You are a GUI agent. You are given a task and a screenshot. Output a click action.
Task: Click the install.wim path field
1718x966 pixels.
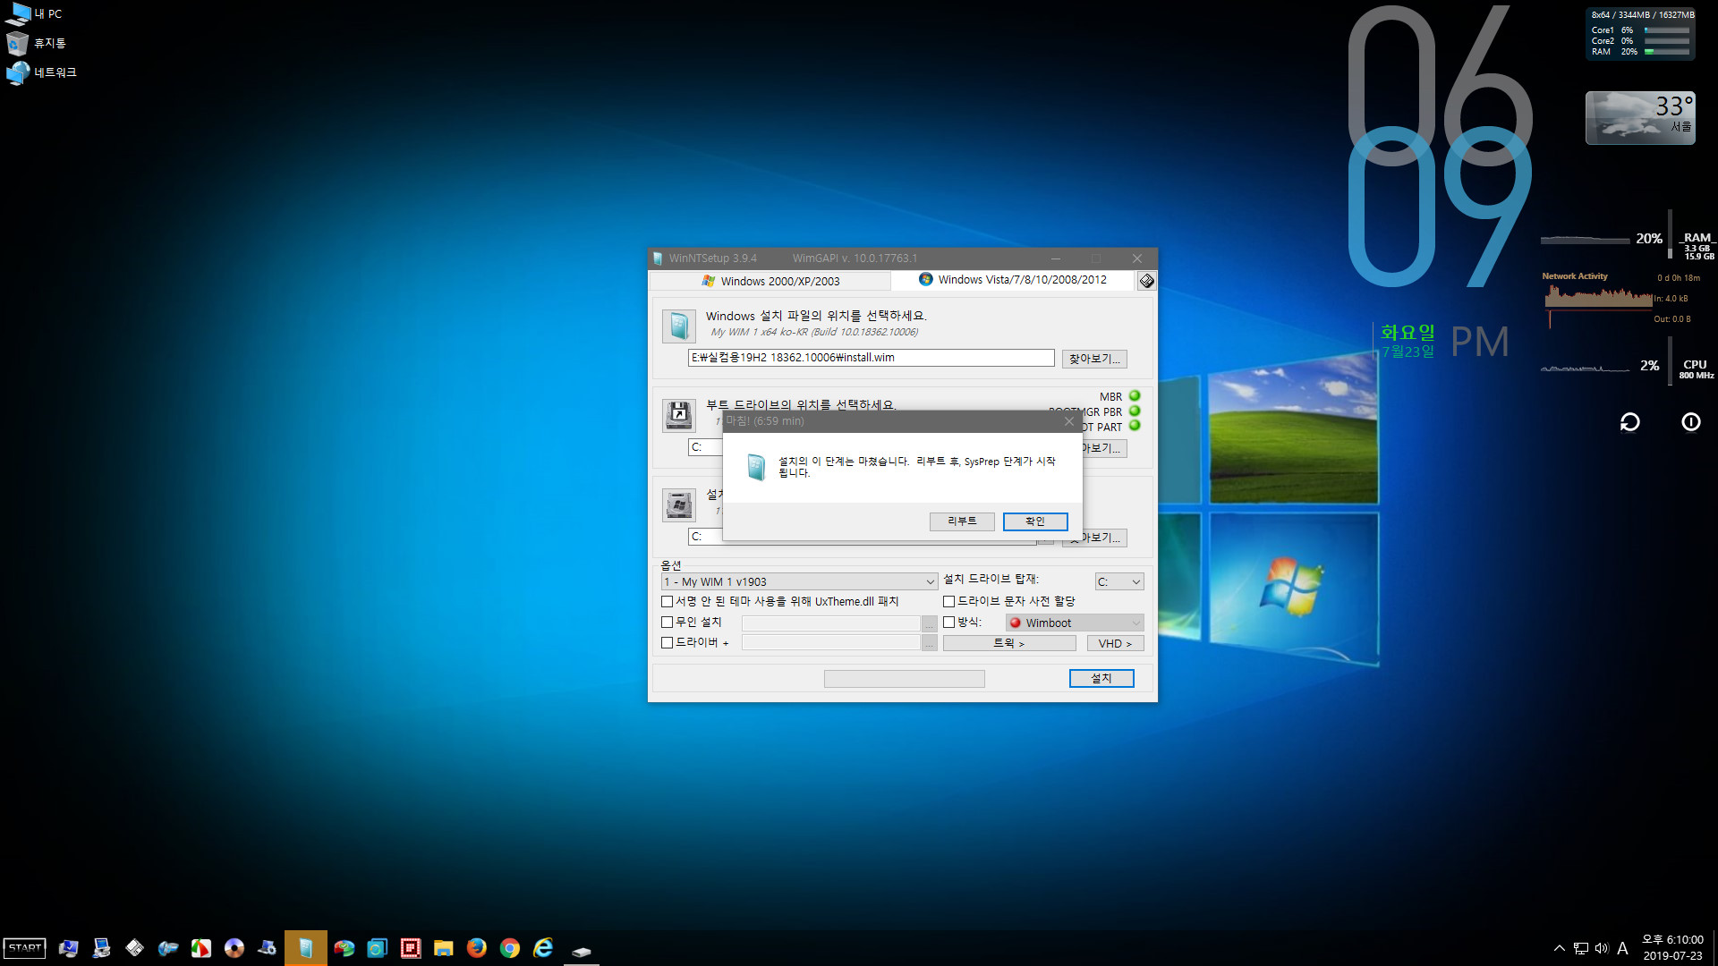pyautogui.click(x=871, y=358)
